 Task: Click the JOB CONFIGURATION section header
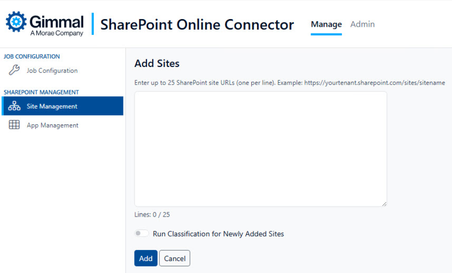[x=32, y=56]
